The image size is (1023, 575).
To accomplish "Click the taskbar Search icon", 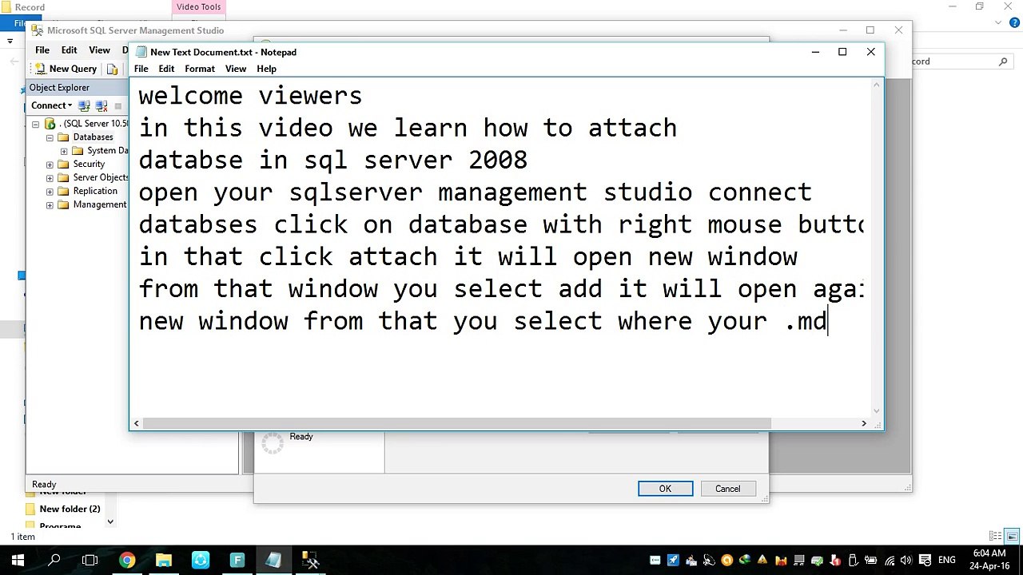I will (x=54, y=560).
